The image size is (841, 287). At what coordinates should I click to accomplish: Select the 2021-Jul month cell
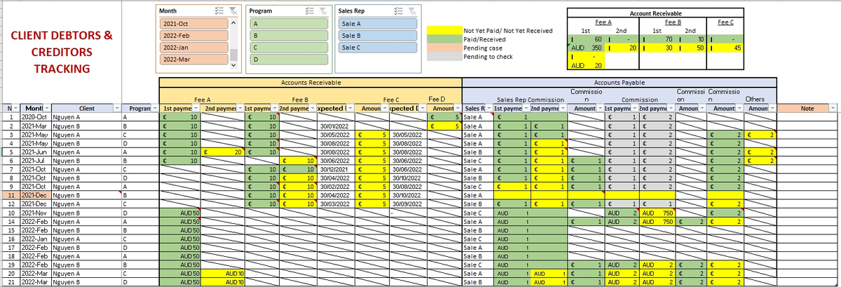35,160
